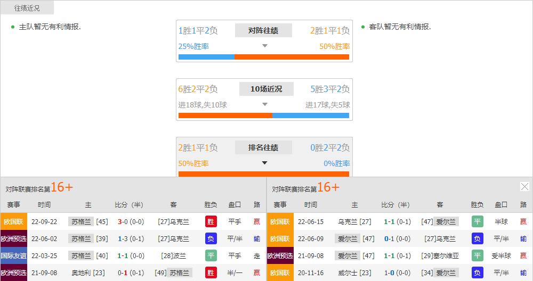Open the 往绩近况 tab

[x=27, y=8]
